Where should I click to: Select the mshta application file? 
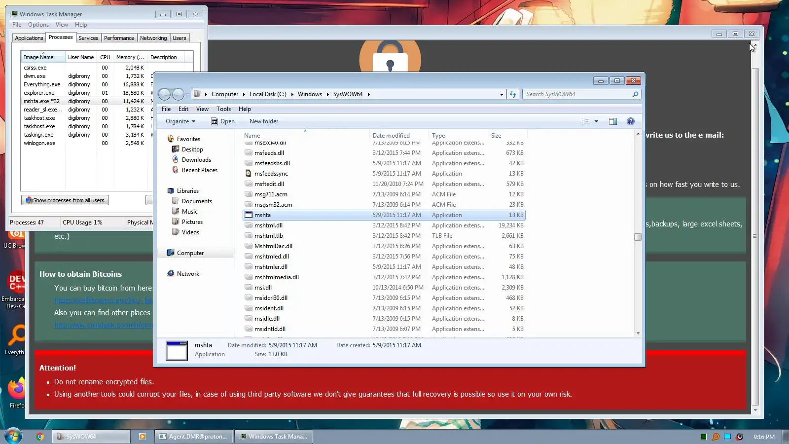click(384, 215)
